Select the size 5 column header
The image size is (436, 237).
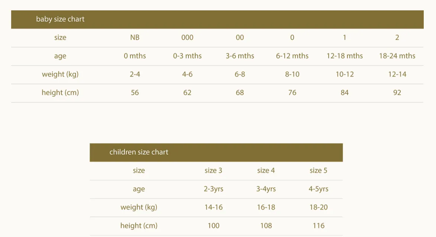(x=319, y=170)
